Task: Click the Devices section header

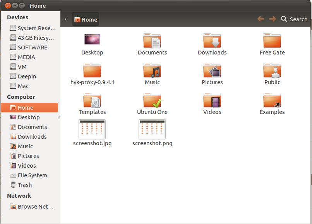Action: [x=17, y=17]
